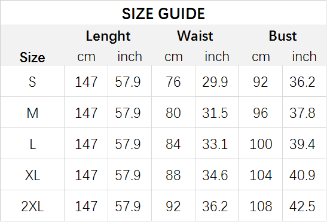Select the M size row label
This screenshot has width=327, height=222.
pyautogui.click(x=32, y=113)
